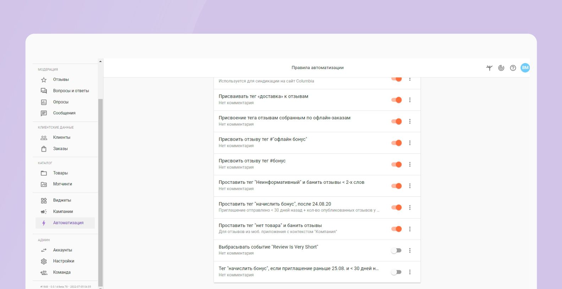This screenshot has width=562, height=289.
Task: Open the BM user avatar menu
Action: pos(525,68)
